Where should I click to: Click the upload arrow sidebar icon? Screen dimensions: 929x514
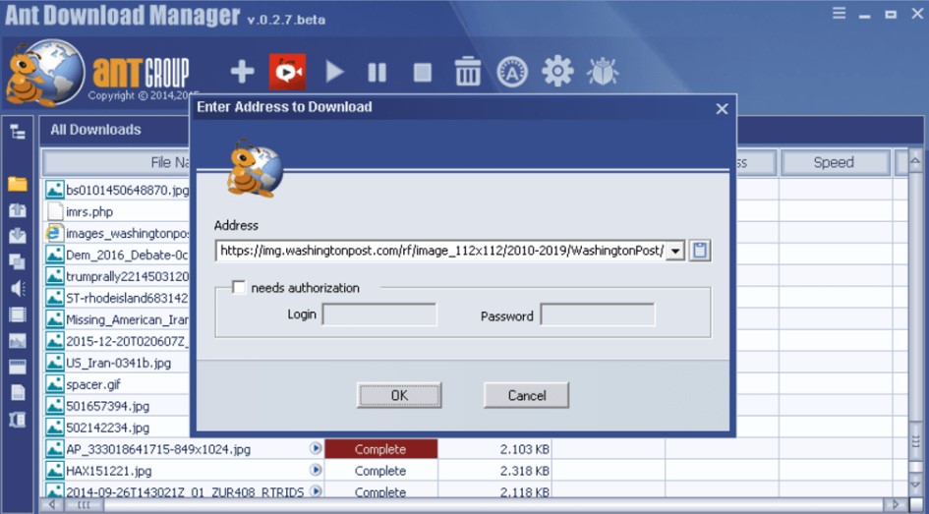coord(17,210)
